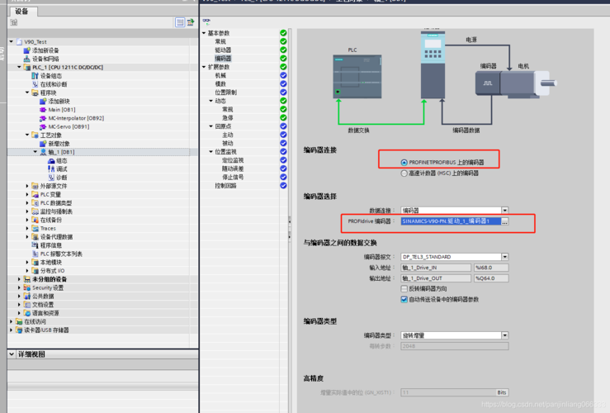Collapse the 回原点 section

(x=210, y=126)
